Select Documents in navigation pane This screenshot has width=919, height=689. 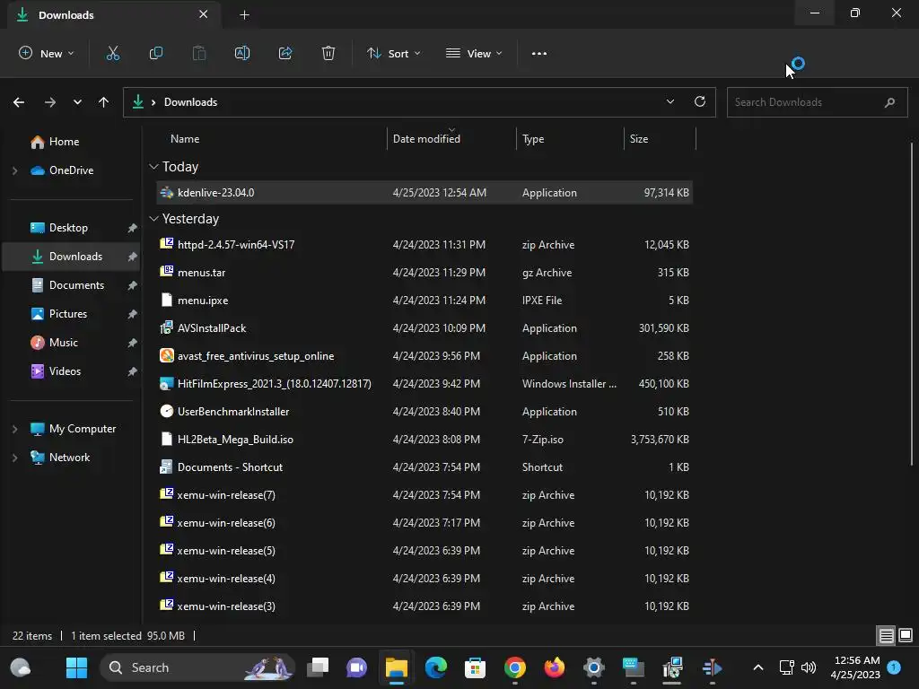(x=71, y=285)
